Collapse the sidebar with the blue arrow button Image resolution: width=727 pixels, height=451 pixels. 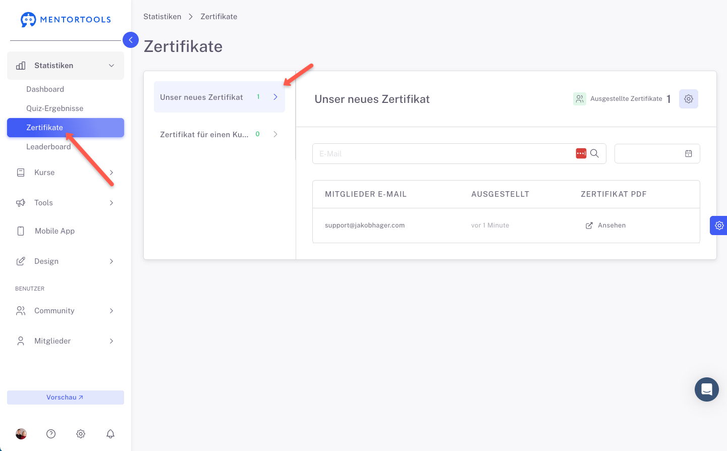(131, 40)
